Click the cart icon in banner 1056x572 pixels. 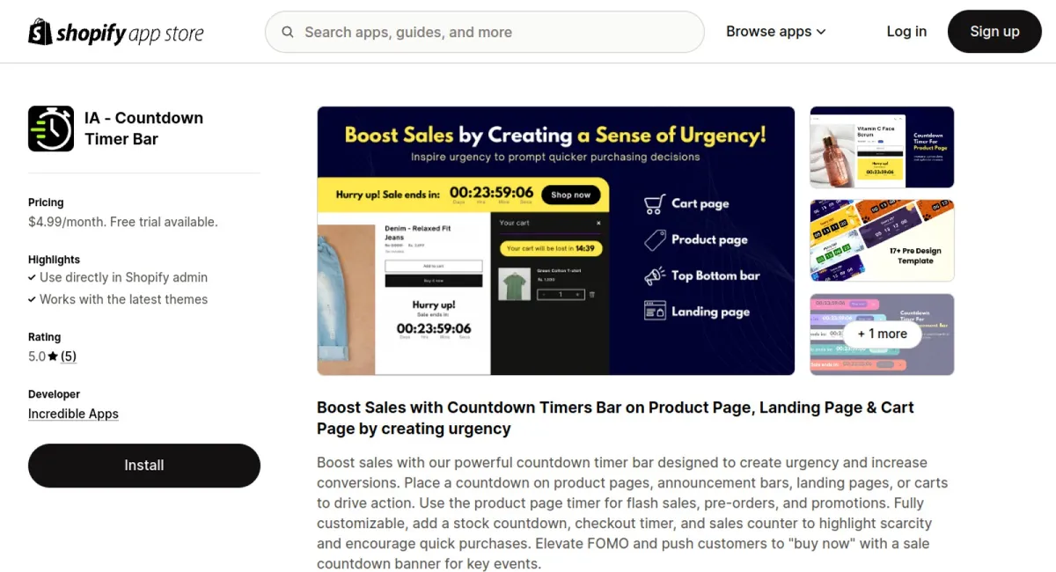pyautogui.click(x=654, y=204)
